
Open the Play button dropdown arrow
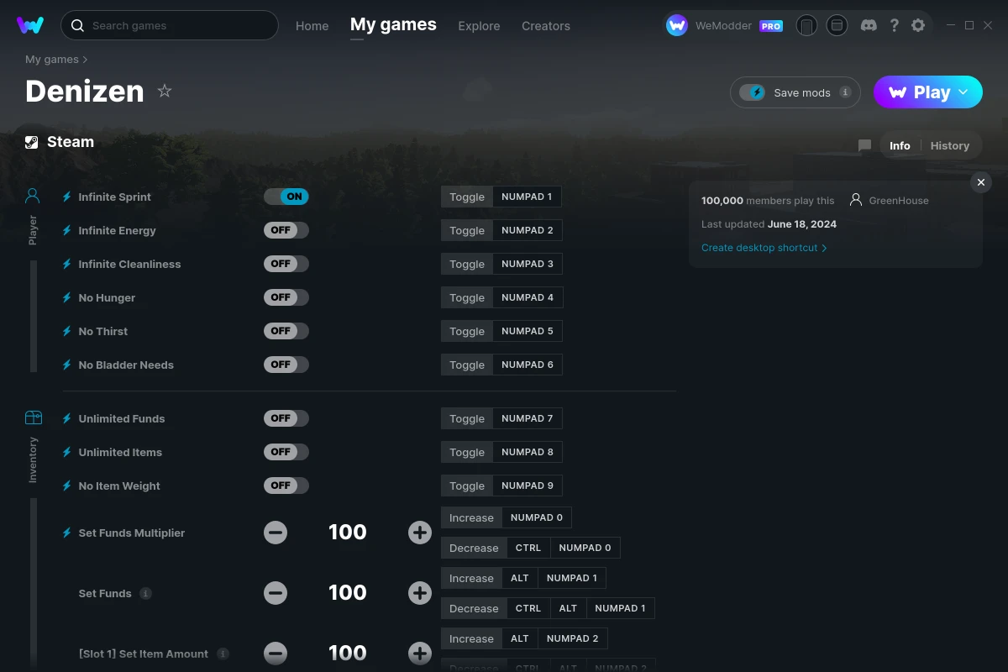[963, 92]
